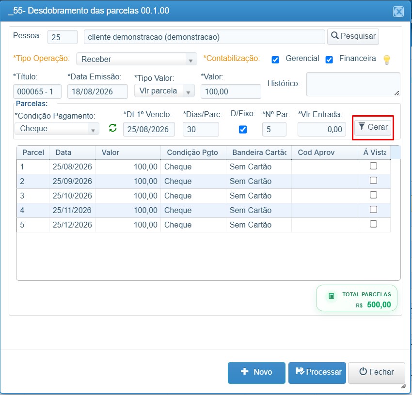Select the date cell 25/10/2026

pos(72,196)
